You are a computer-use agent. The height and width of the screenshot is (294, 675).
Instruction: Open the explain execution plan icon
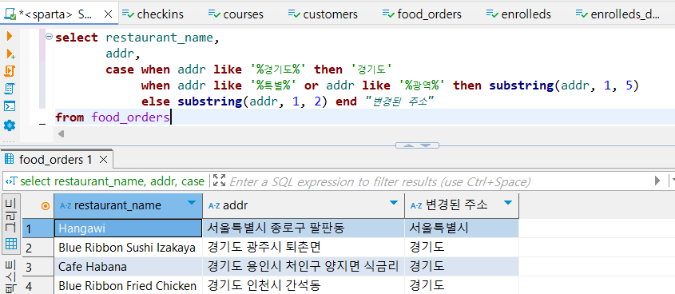pyautogui.click(x=10, y=89)
